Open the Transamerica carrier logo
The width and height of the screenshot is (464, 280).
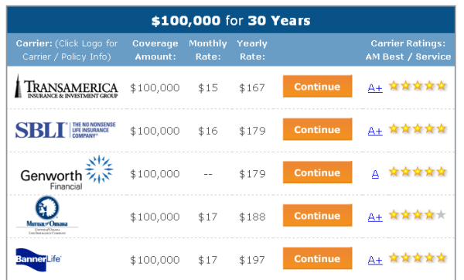[67, 87]
